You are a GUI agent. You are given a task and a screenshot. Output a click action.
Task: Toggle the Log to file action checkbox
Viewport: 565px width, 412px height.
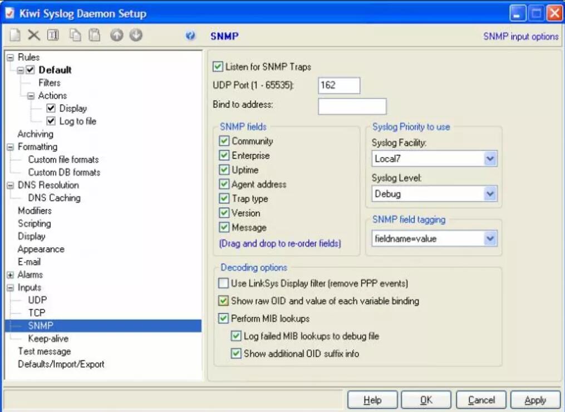point(51,121)
